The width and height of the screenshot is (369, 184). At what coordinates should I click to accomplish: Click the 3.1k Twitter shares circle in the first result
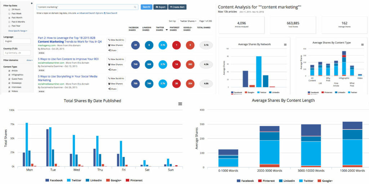click(163, 45)
